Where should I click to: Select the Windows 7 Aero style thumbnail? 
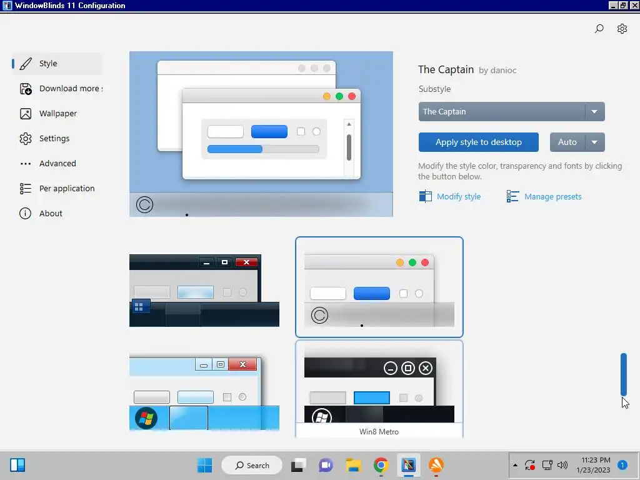click(204, 392)
